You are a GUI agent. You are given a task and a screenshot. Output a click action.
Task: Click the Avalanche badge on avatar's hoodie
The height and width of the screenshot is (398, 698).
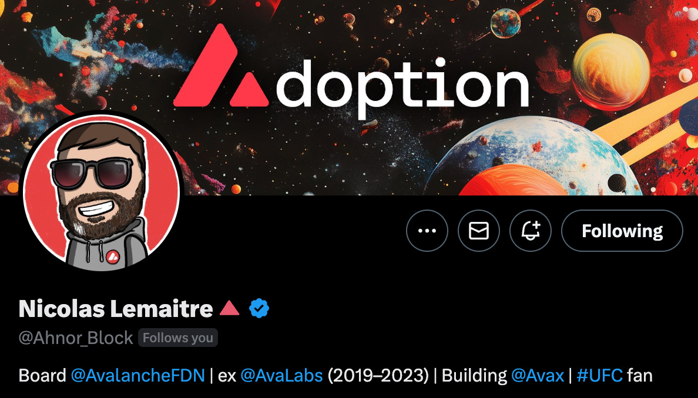[x=112, y=256]
